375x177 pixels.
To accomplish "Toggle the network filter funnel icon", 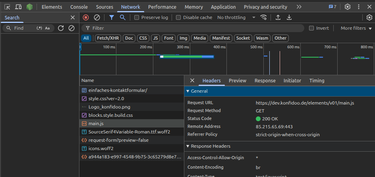I will point(112,17).
